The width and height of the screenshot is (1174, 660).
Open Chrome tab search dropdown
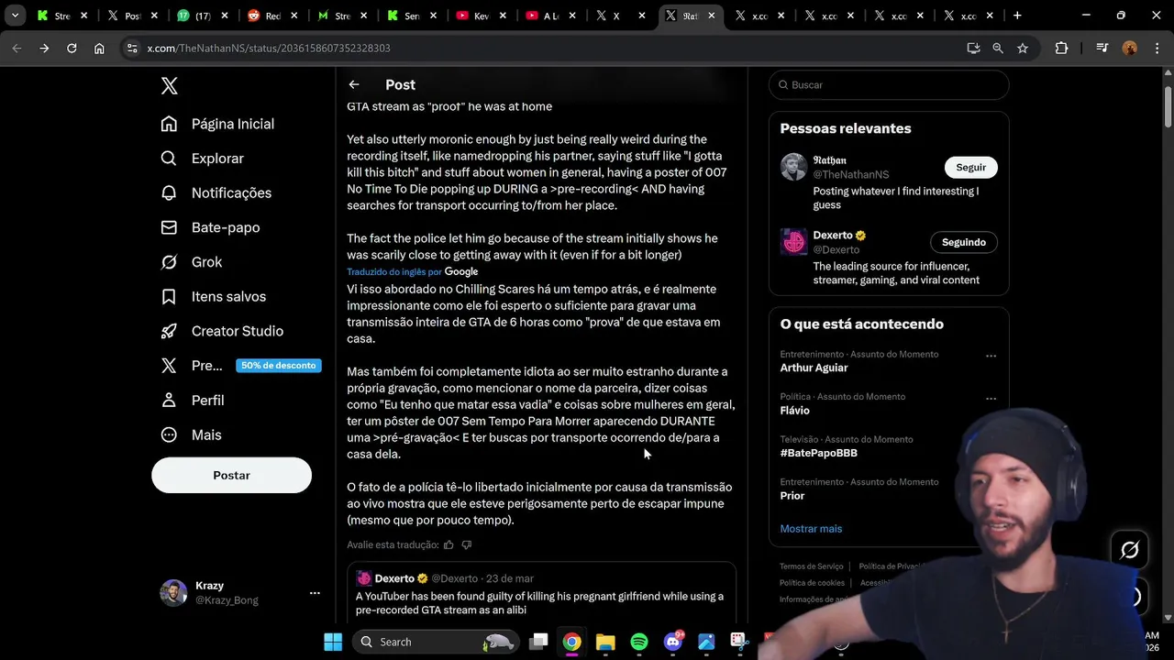(x=15, y=16)
